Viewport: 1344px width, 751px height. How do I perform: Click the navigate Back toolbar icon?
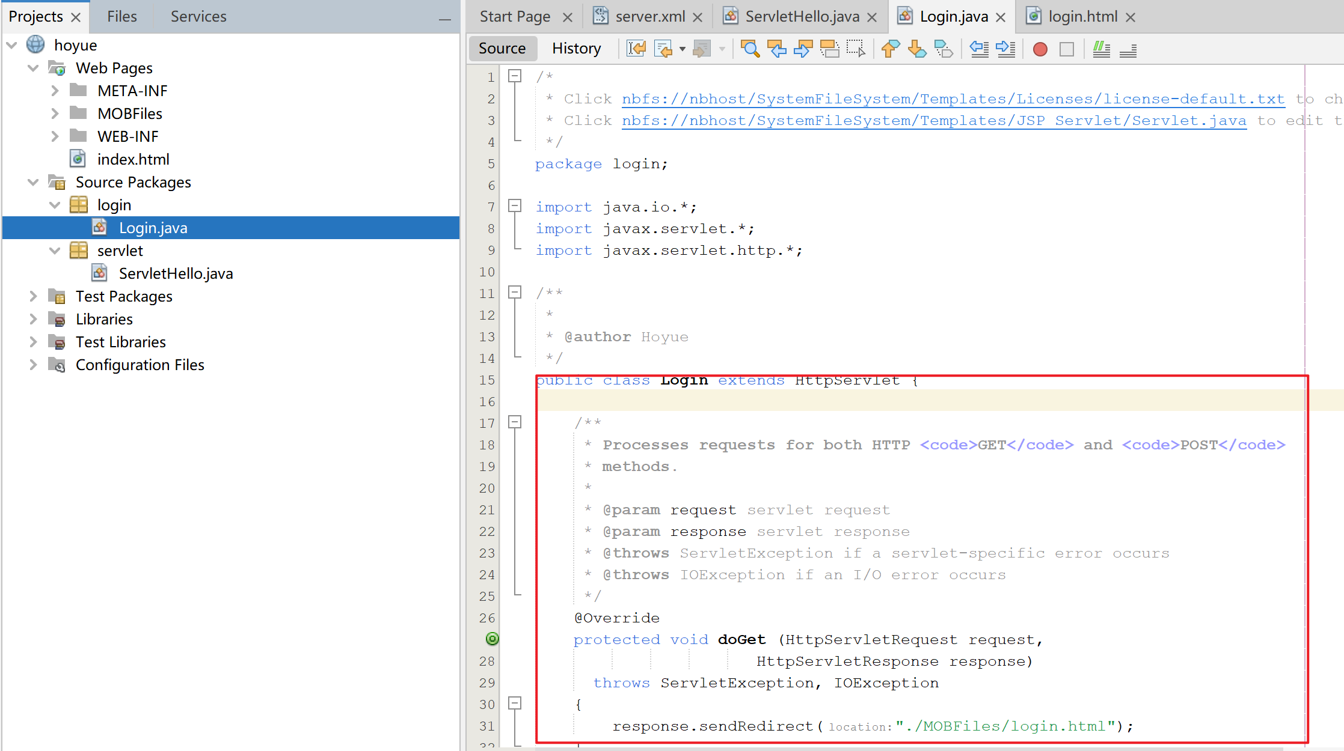point(664,49)
